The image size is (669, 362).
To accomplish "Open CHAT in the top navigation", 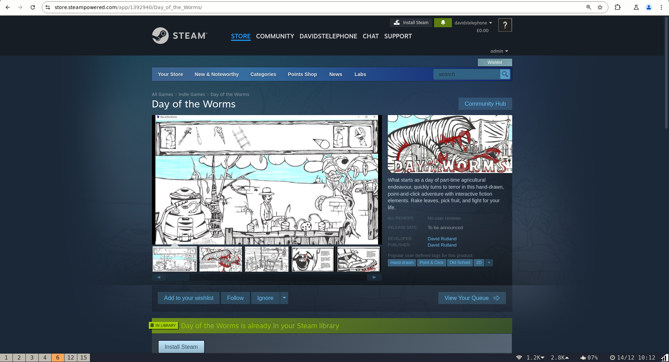I will (371, 36).
